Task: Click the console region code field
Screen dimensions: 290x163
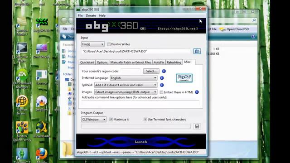Action: click(131, 71)
